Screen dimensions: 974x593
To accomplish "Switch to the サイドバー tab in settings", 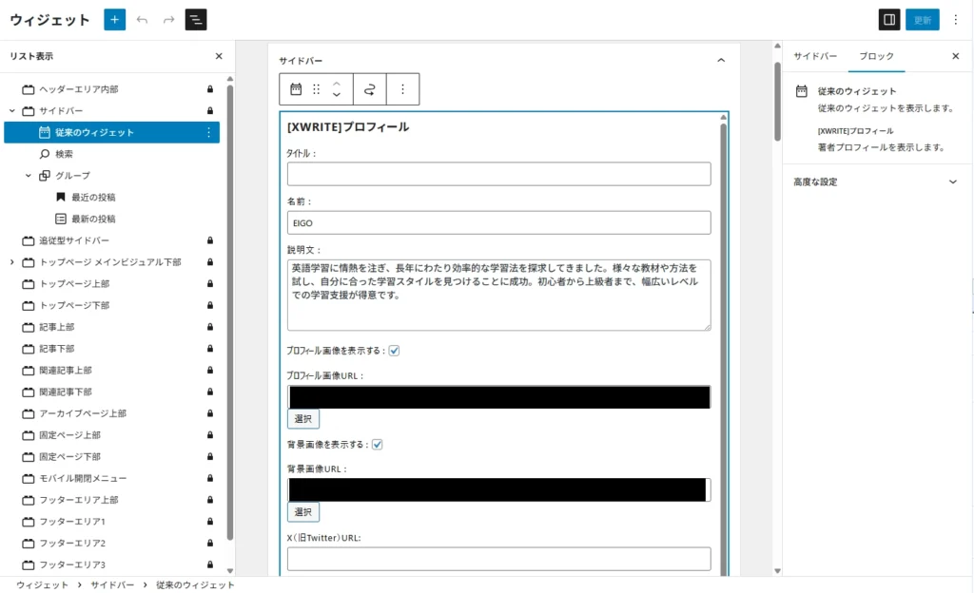I will [x=815, y=57].
